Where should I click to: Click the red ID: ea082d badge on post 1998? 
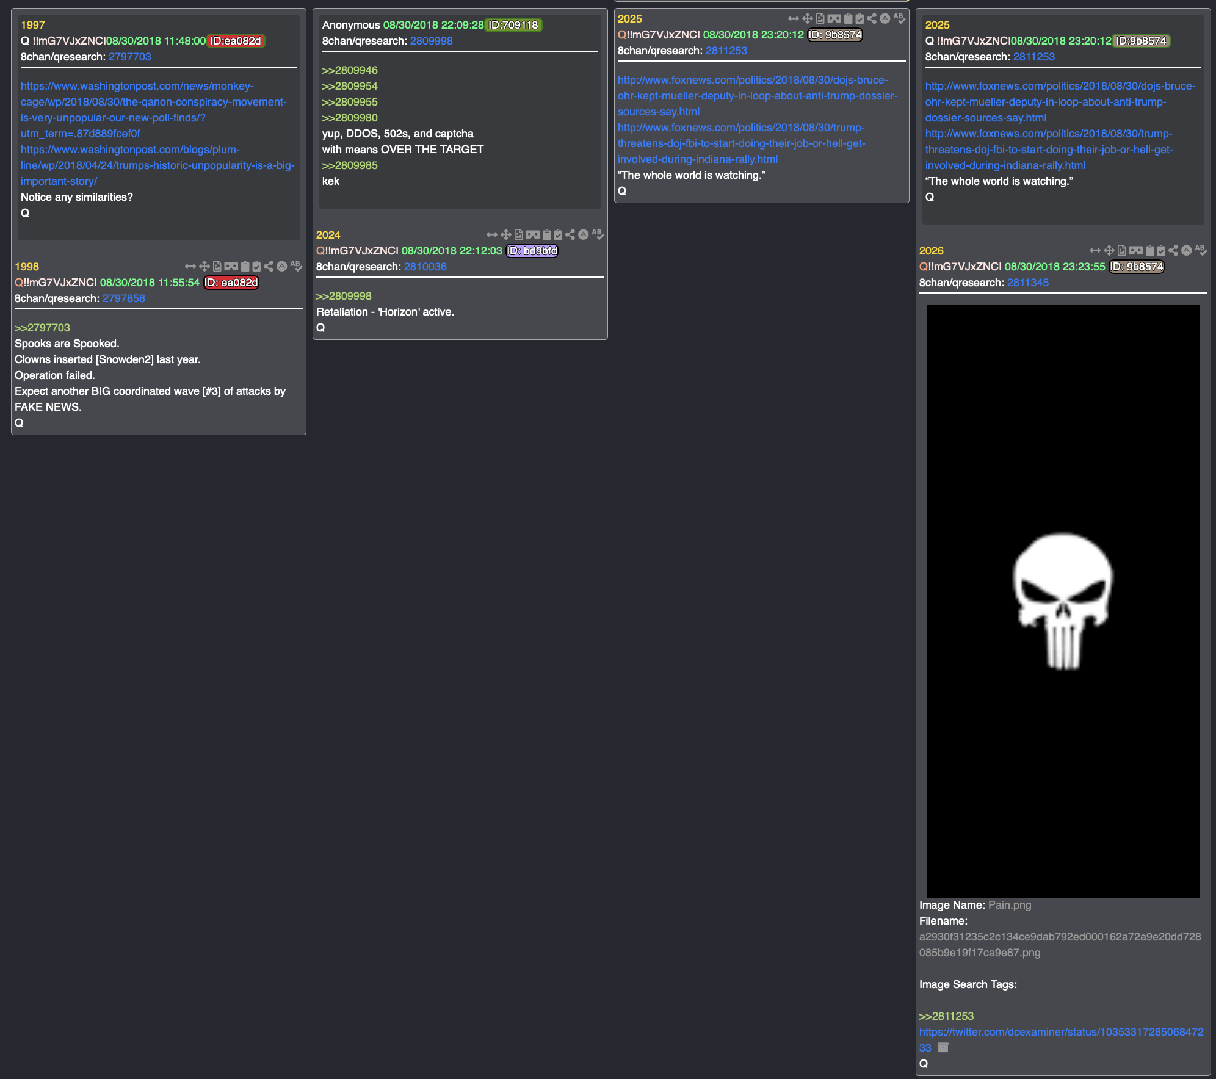tap(231, 283)
